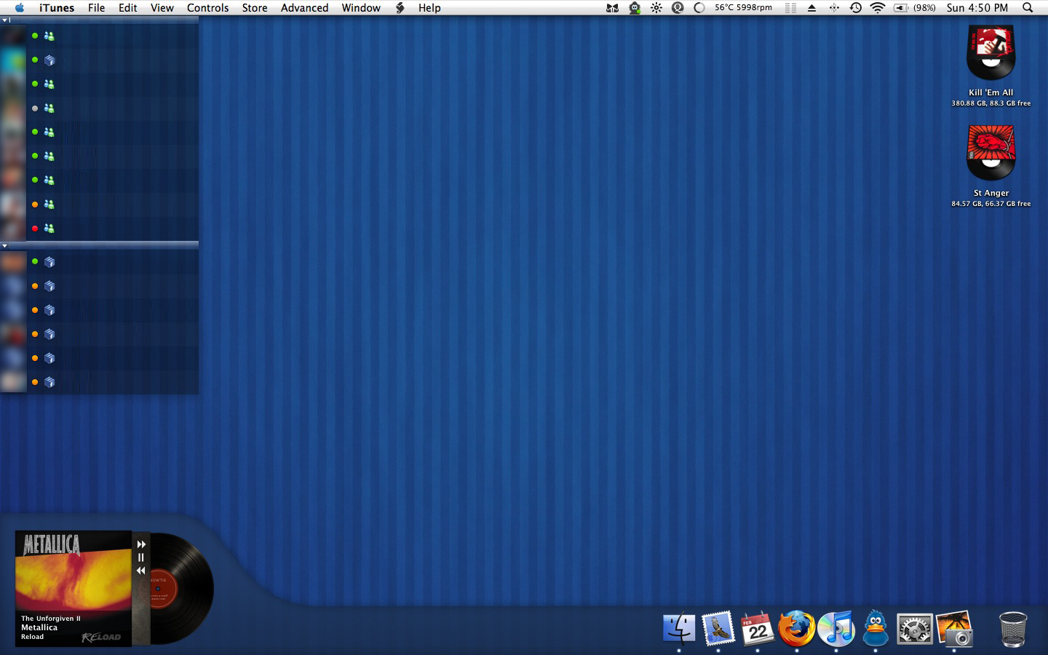This screenshot has height=655, width=1048.
Task: Skip to next track in the player widget
Action: pyautogui.click(x=141, y=544)
